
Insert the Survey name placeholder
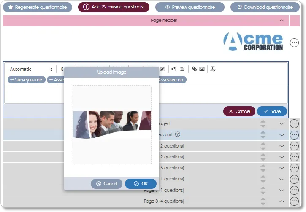click(x=26, y=80)
